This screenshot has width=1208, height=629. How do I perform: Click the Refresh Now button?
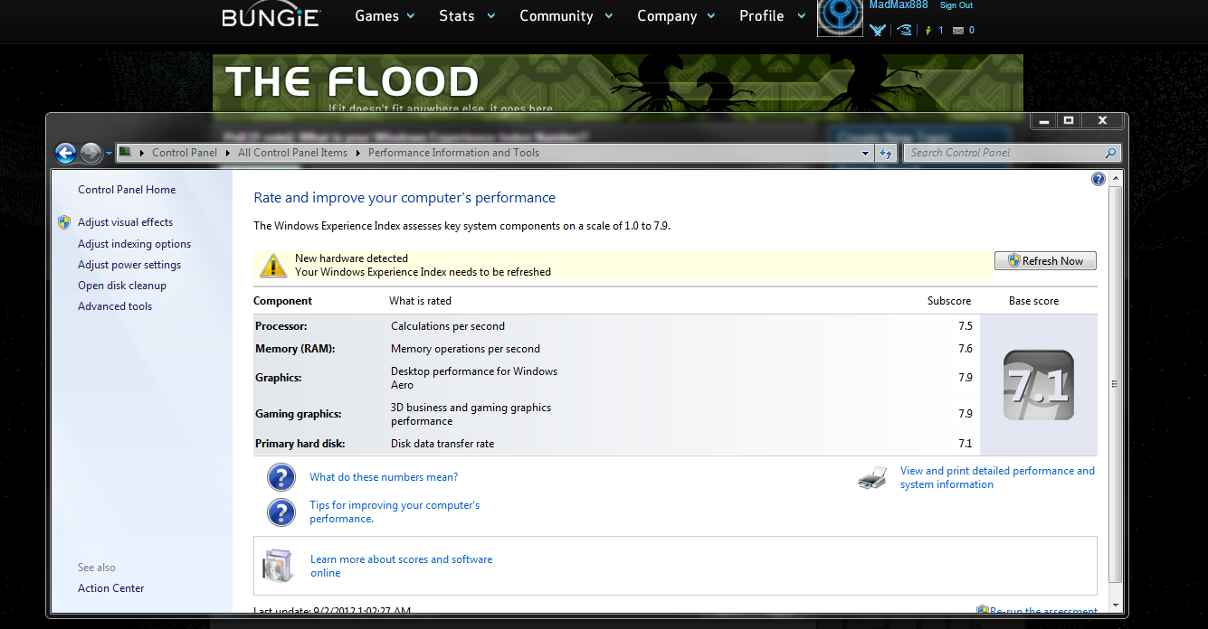1045,261
